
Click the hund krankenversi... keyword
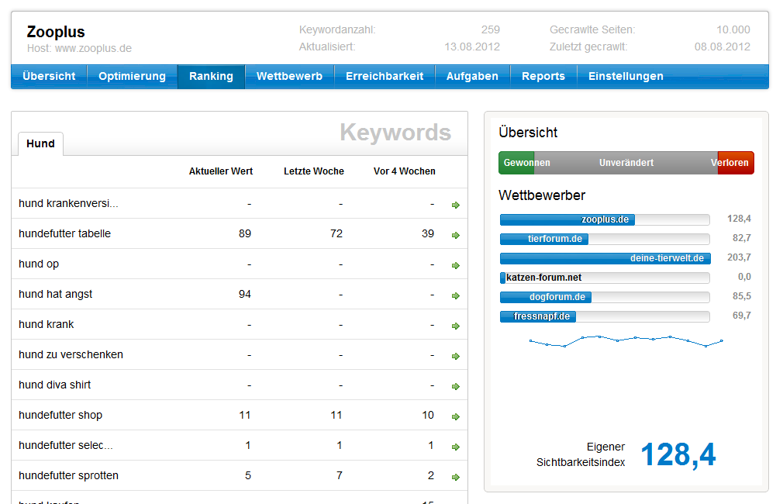click(x=68, y=204)
